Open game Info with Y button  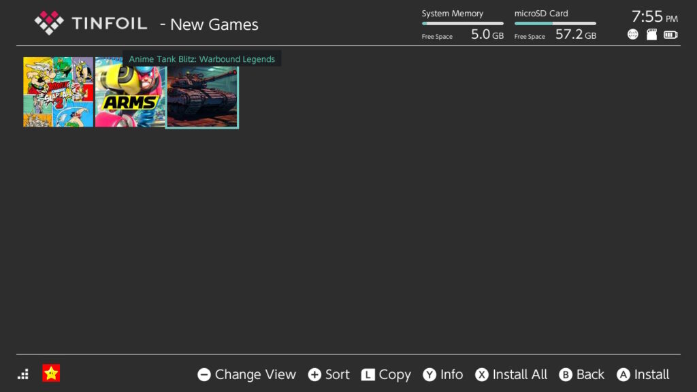click(442, 374)
